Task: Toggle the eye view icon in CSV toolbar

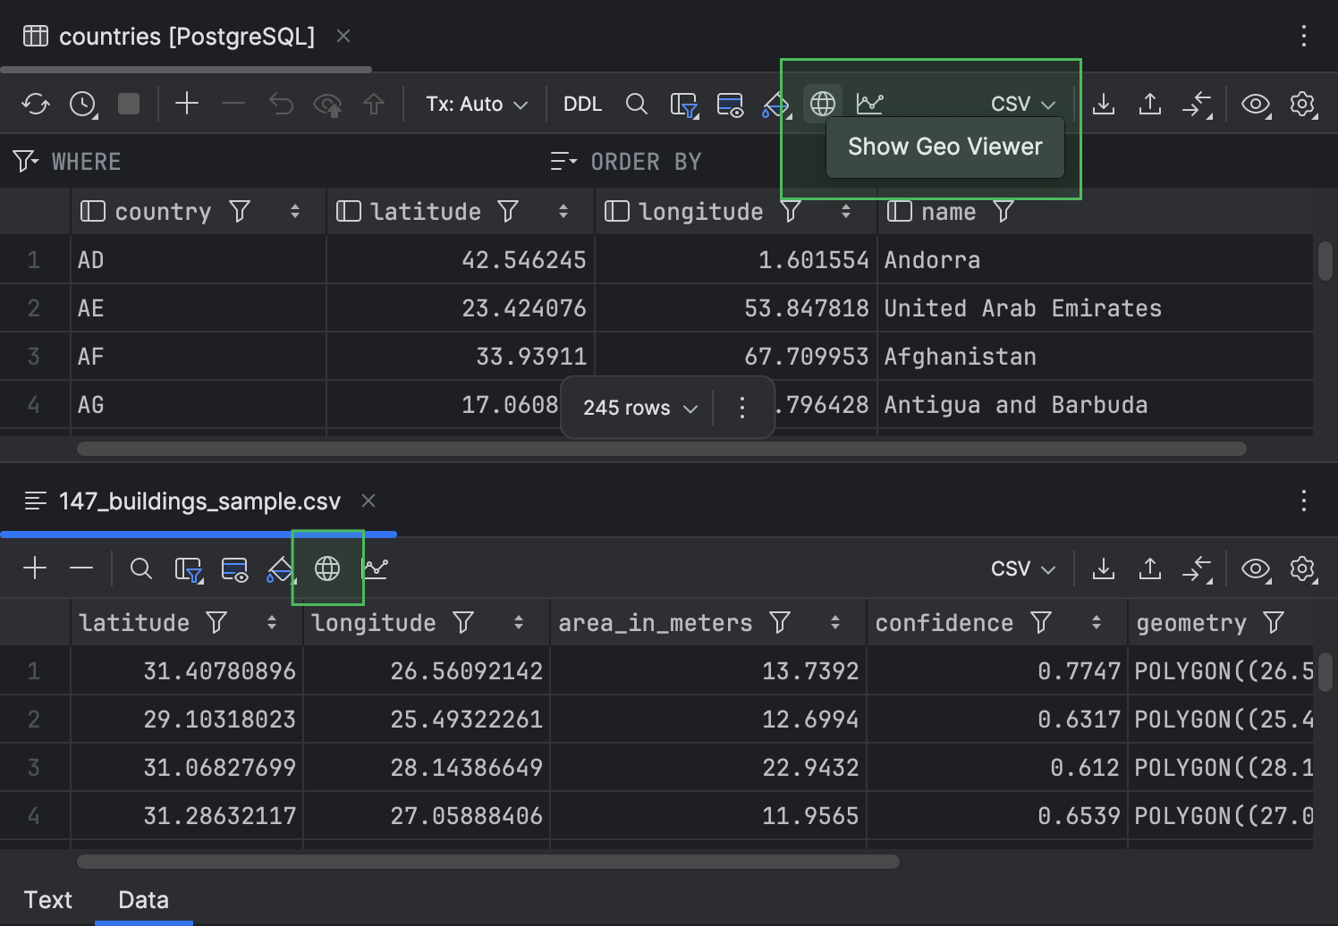Action: pos(1256,568)
